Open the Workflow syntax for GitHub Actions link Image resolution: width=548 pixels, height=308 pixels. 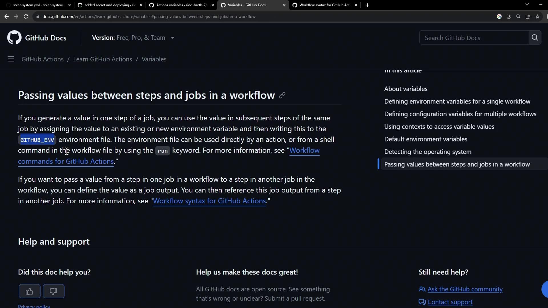click(209, 201)
